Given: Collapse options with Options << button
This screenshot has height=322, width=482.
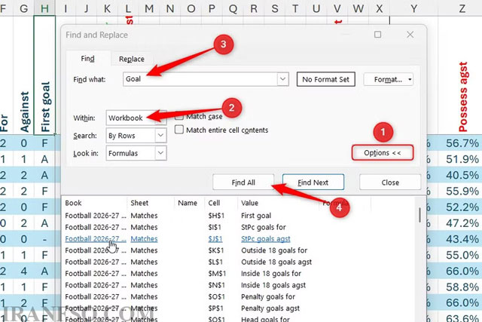Looking at the screenshot, I should point(383,152).
